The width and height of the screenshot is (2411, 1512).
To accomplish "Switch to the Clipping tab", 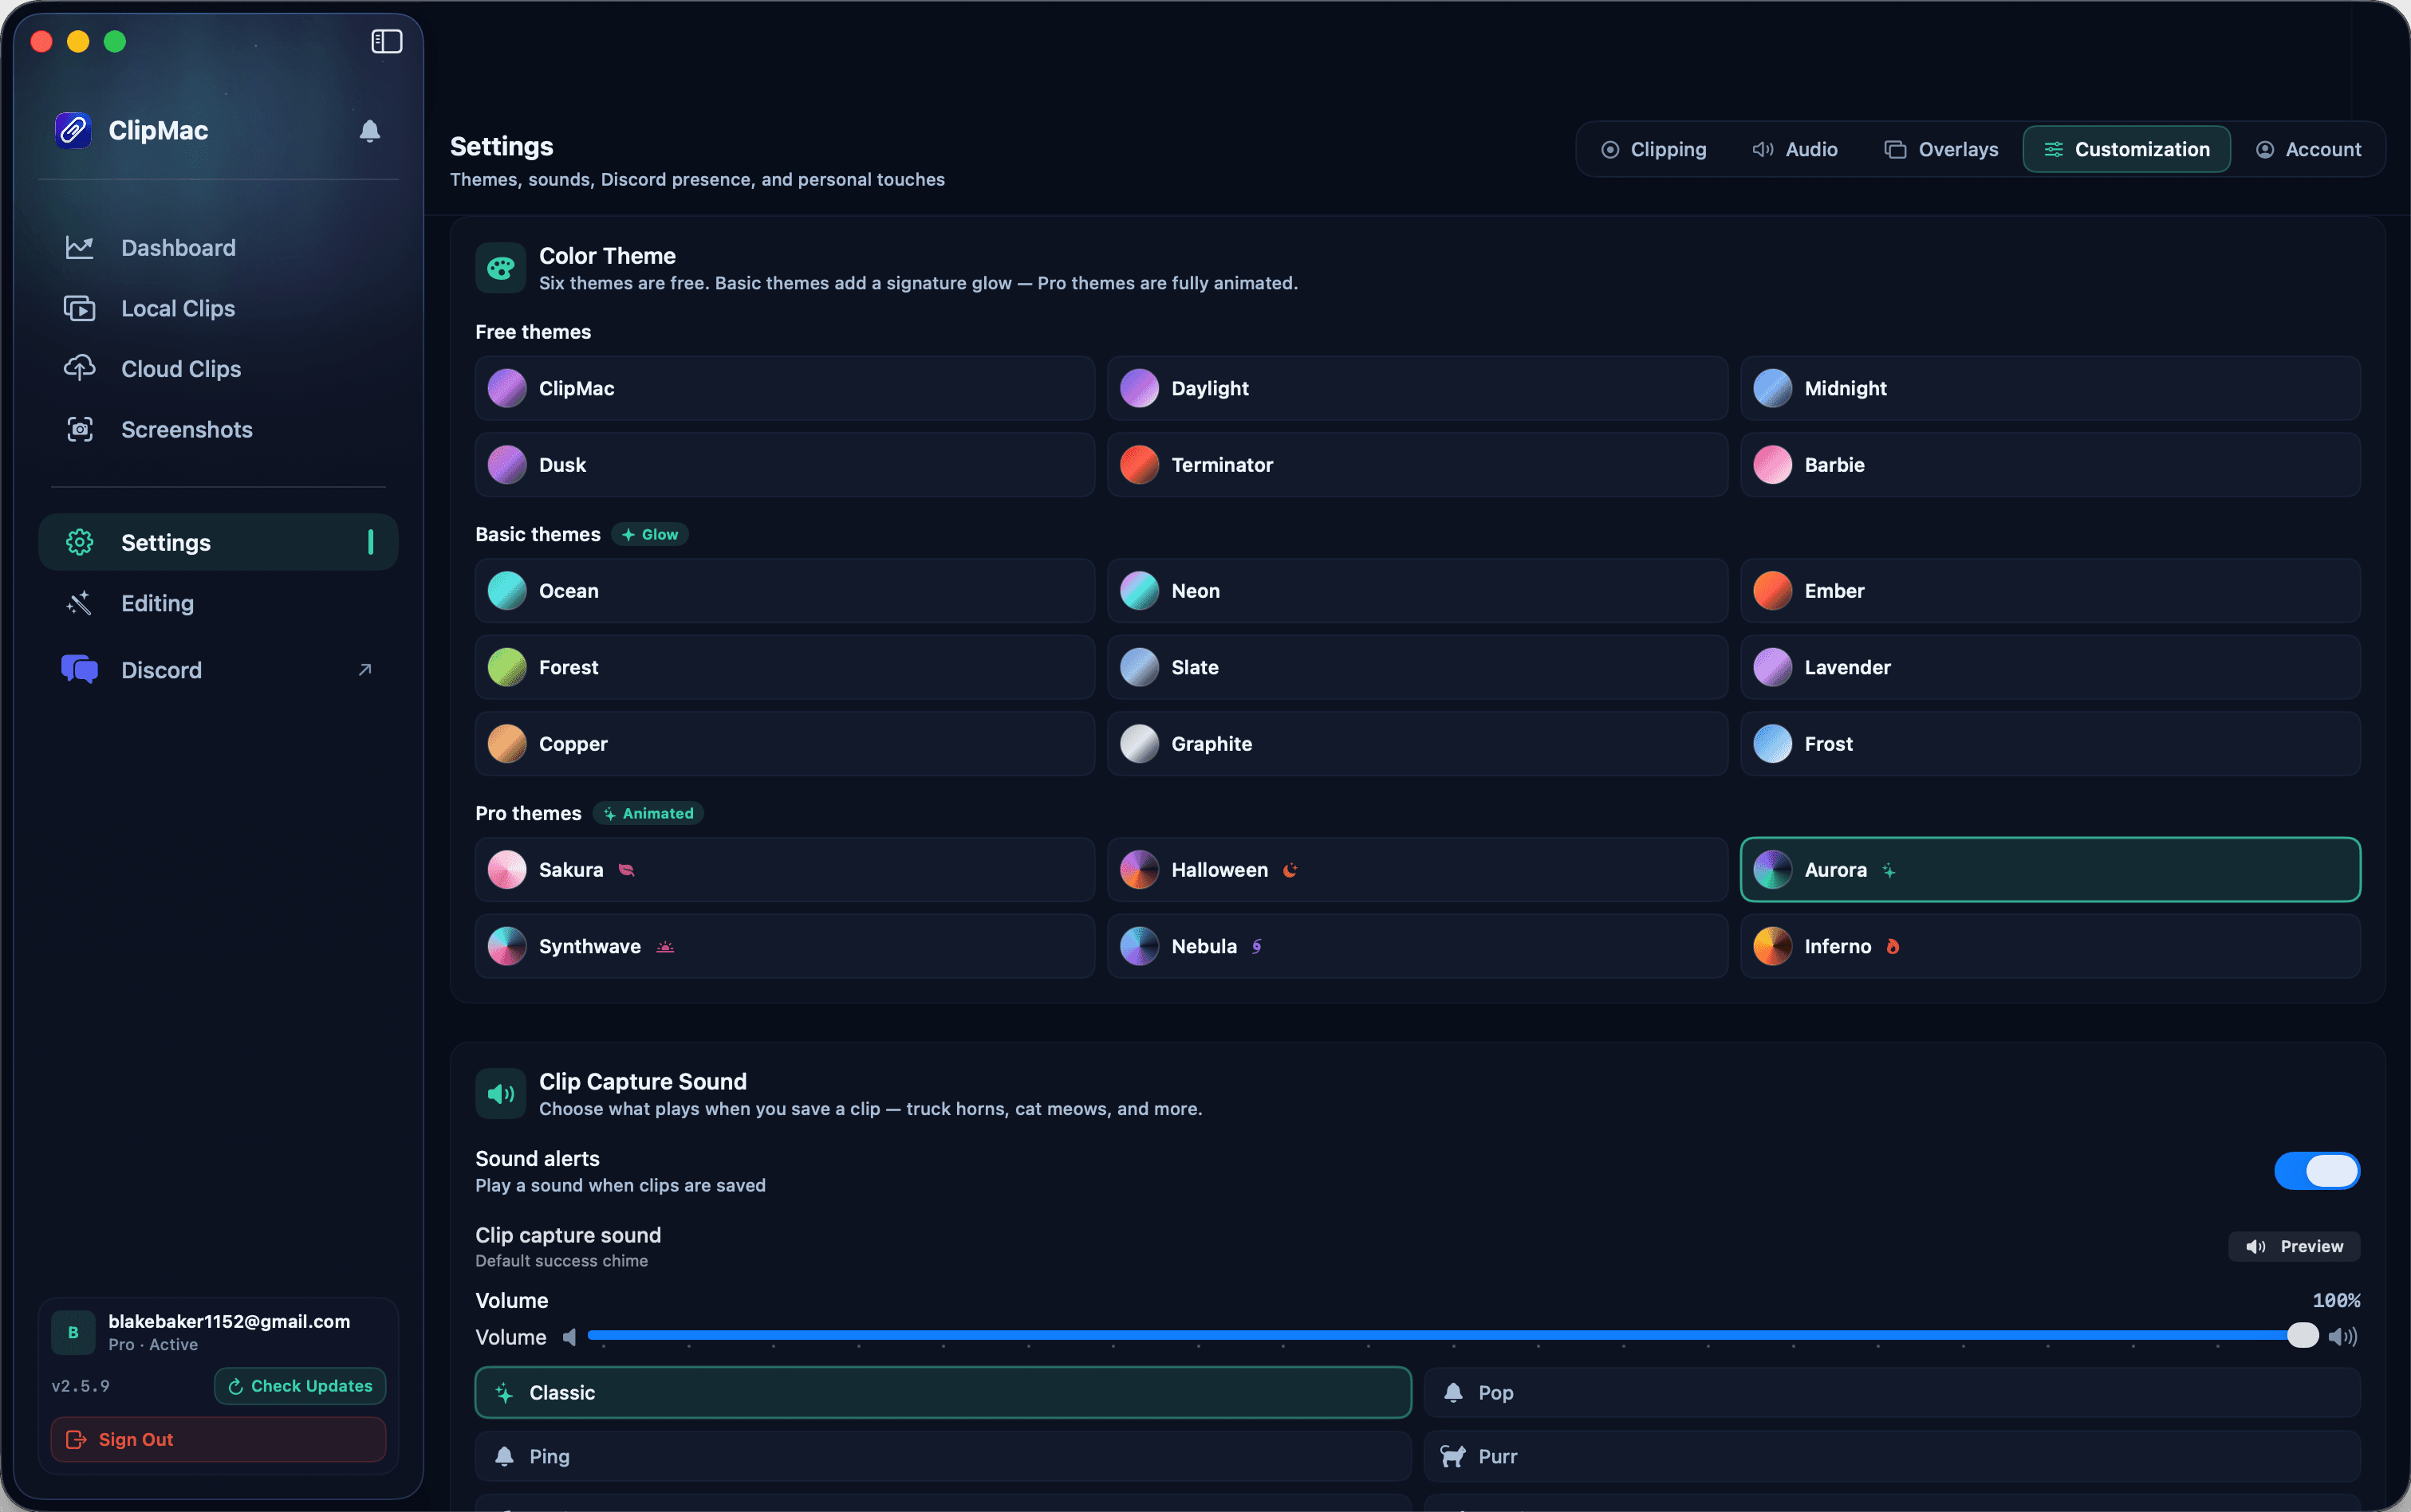I will (x=1653, y=149).
